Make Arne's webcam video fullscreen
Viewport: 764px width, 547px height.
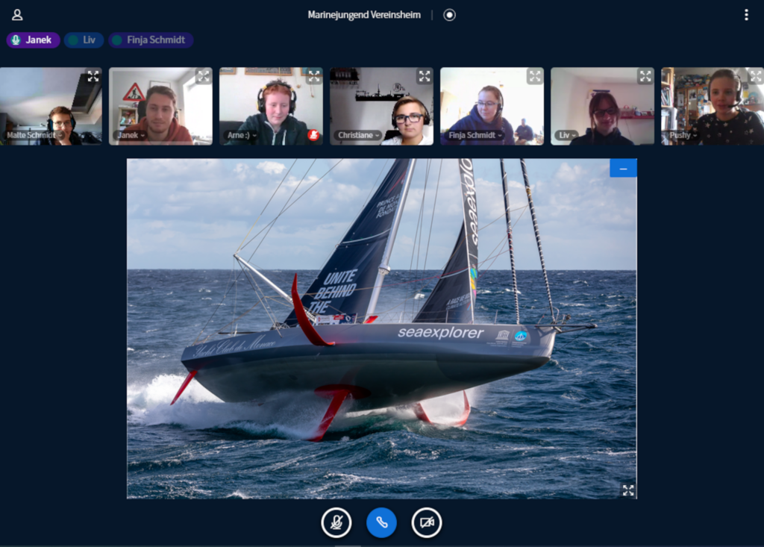[314, 76]
